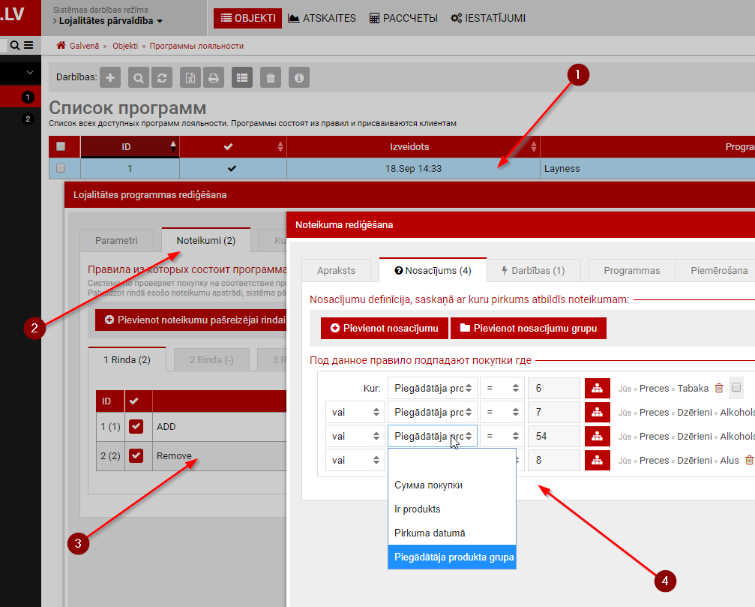Open the ATSKAITES menu

[322, 18]
